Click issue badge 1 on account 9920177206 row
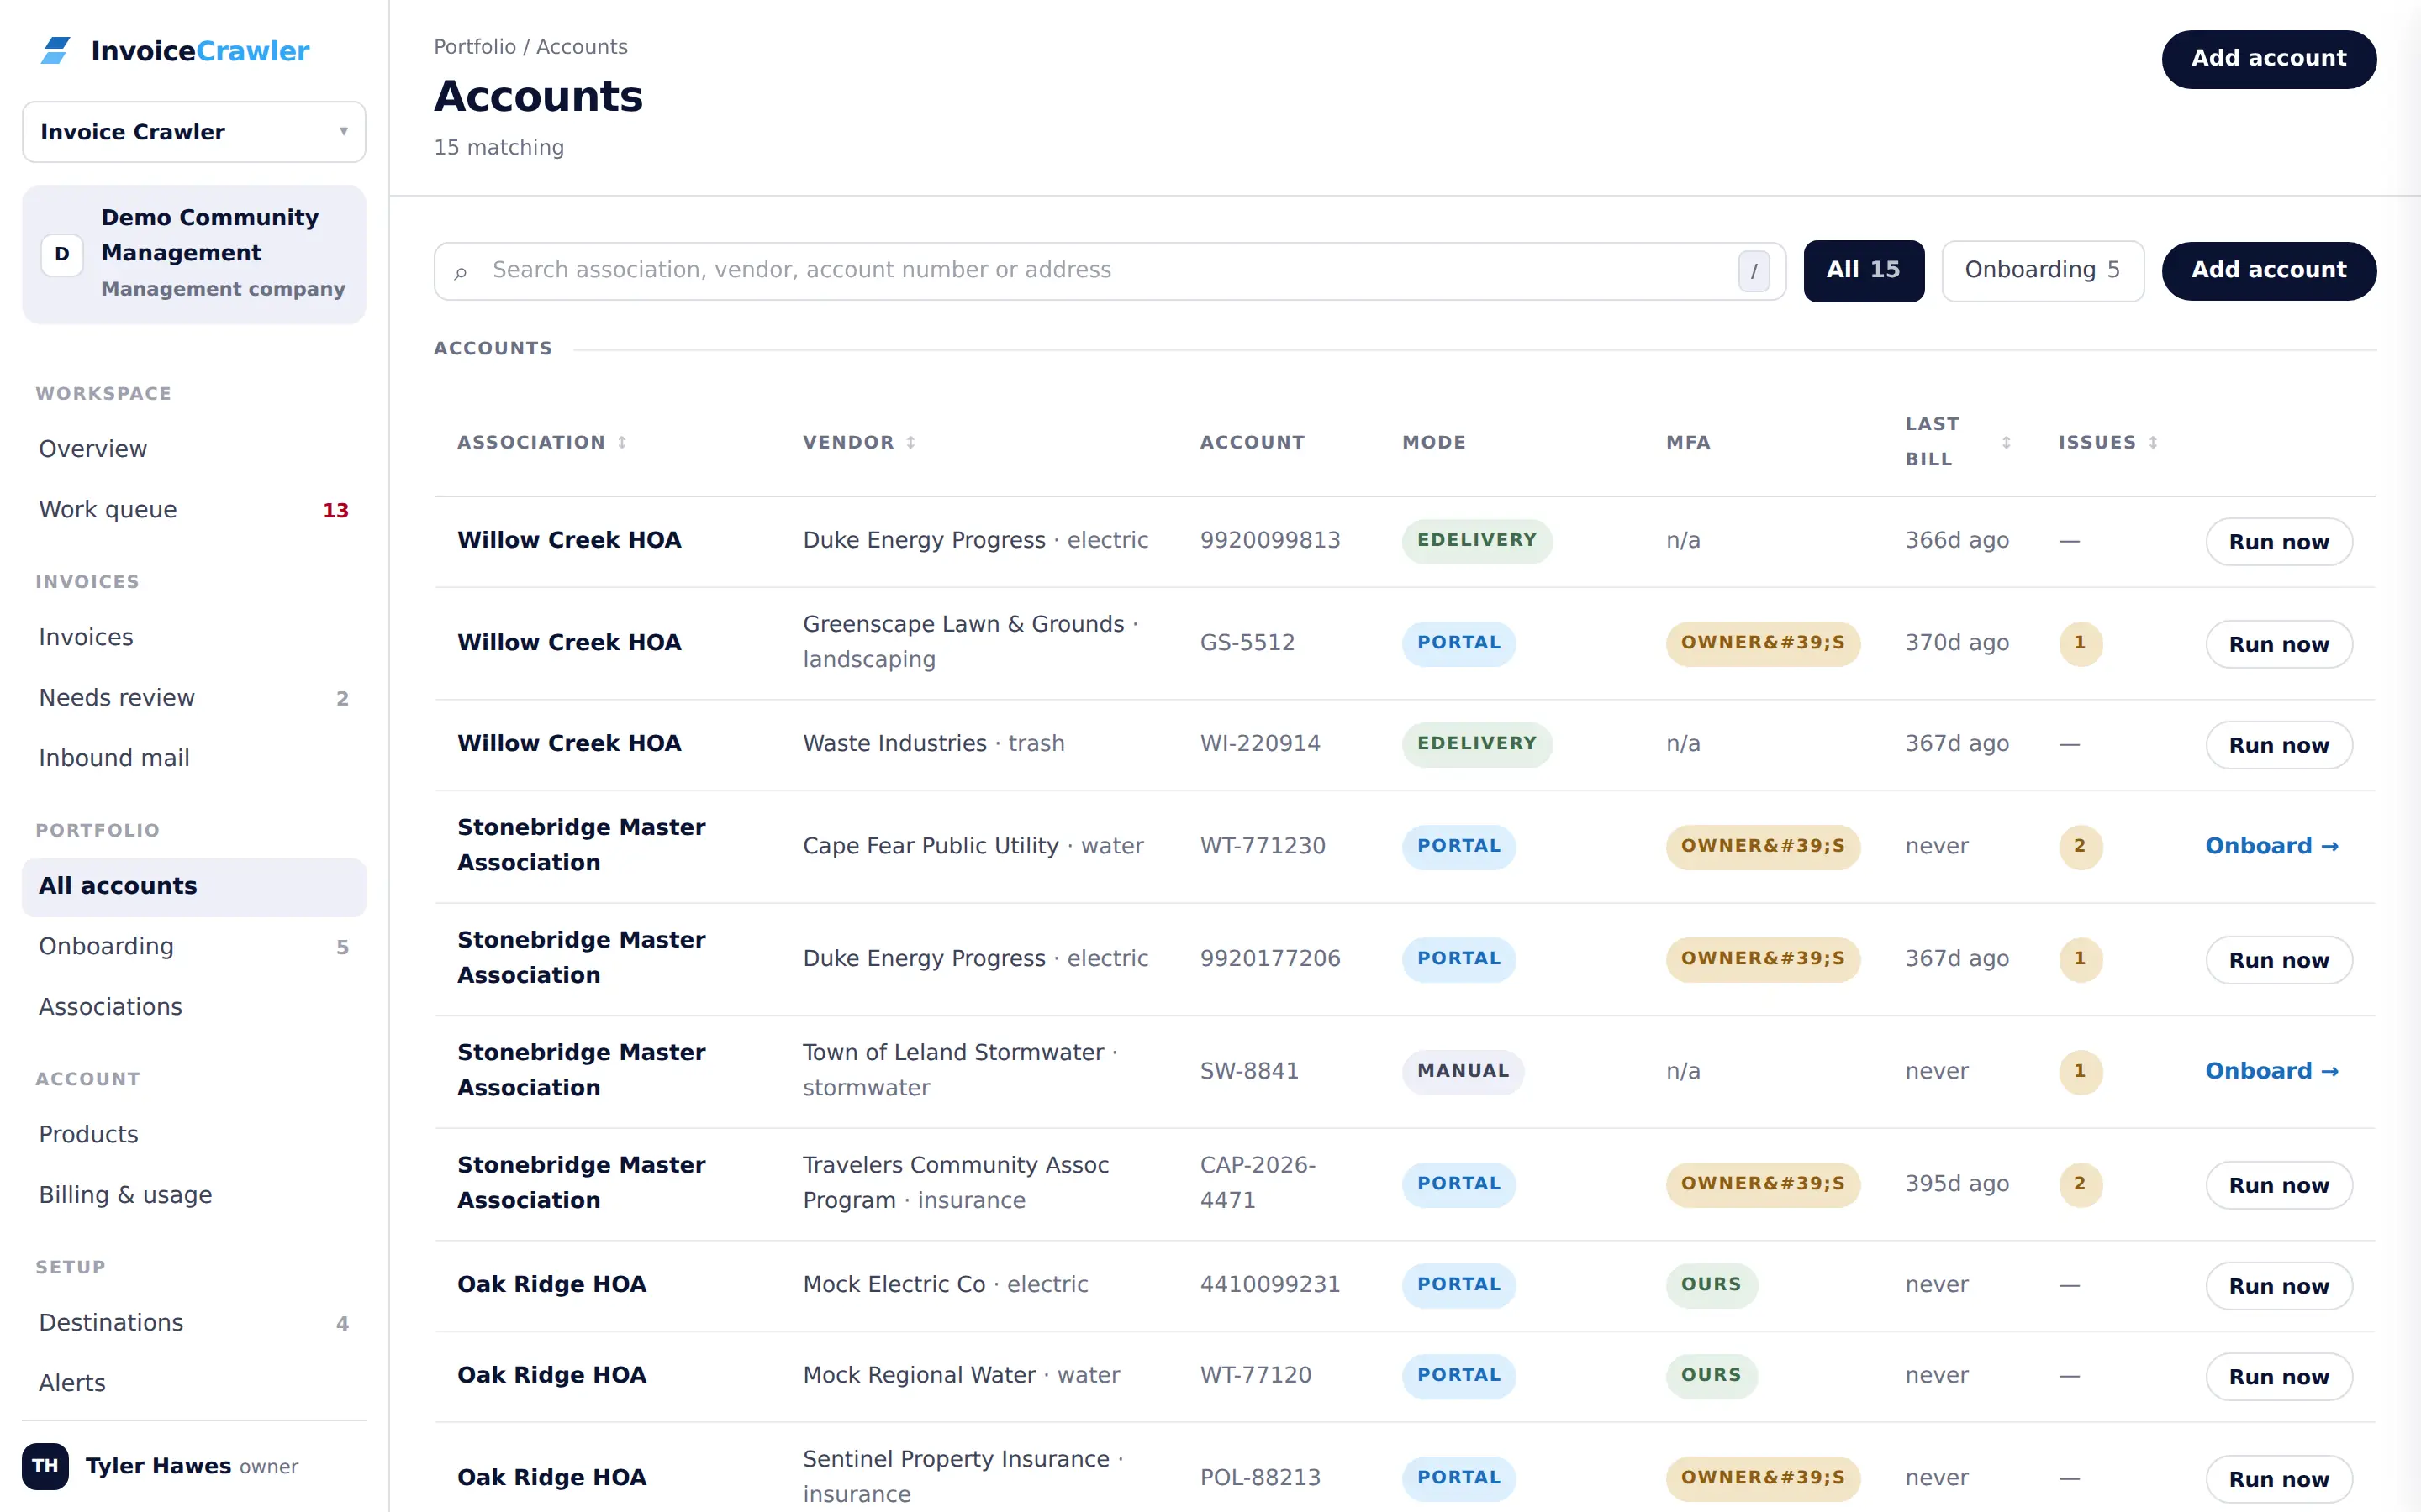 pyautogui.click(x=2080, y=959)
